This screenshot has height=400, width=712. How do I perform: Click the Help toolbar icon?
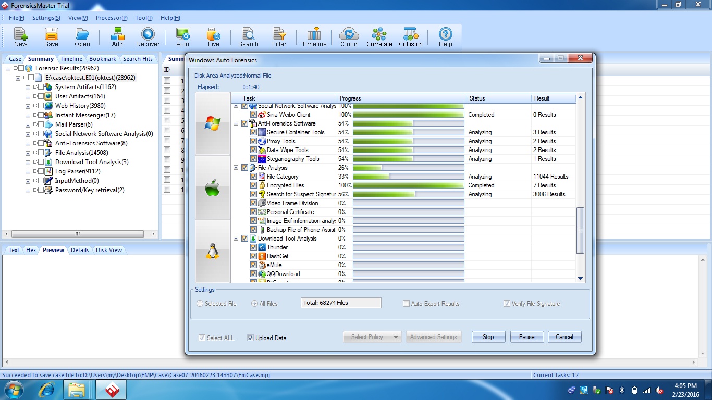point(445,34)
